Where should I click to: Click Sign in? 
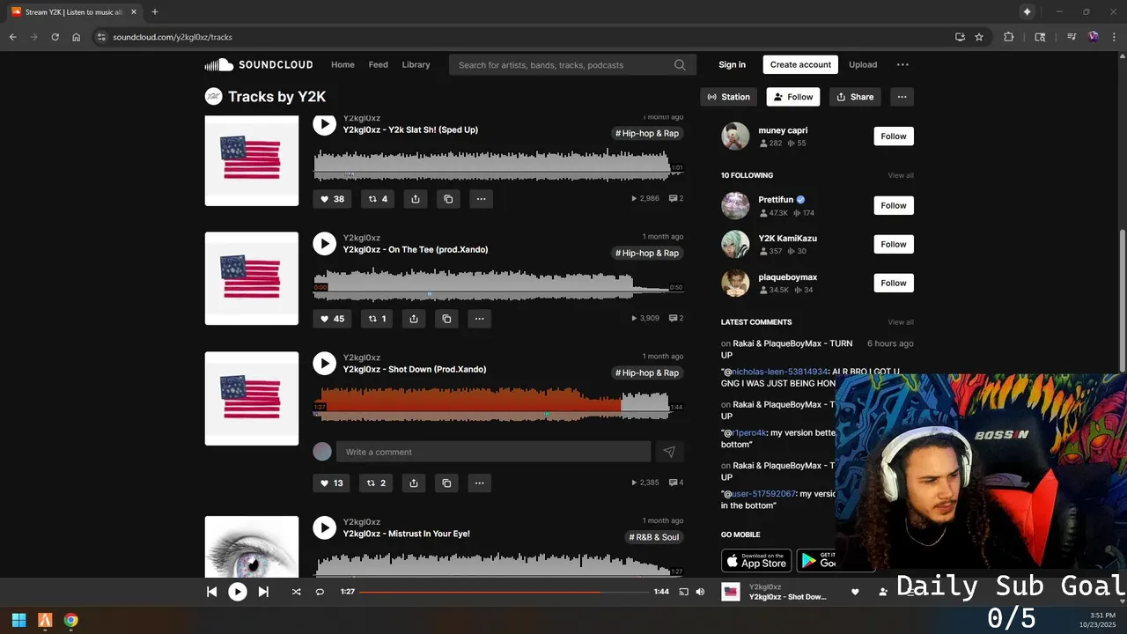(x=732, y=64)
